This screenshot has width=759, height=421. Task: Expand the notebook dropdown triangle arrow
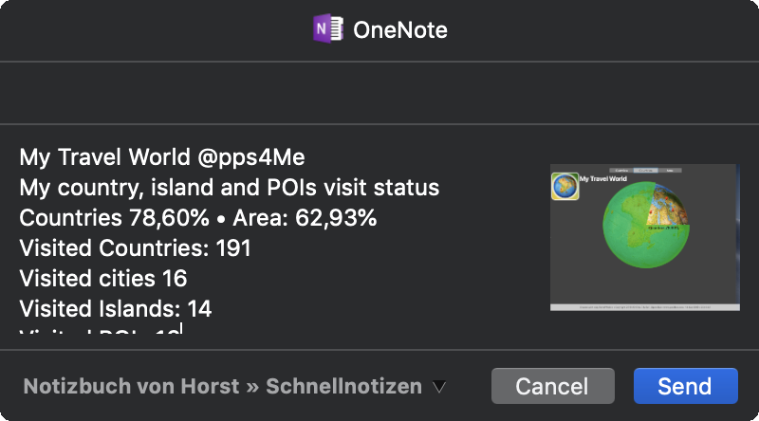point(439,387)
